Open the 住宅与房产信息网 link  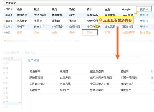[101, 78]
